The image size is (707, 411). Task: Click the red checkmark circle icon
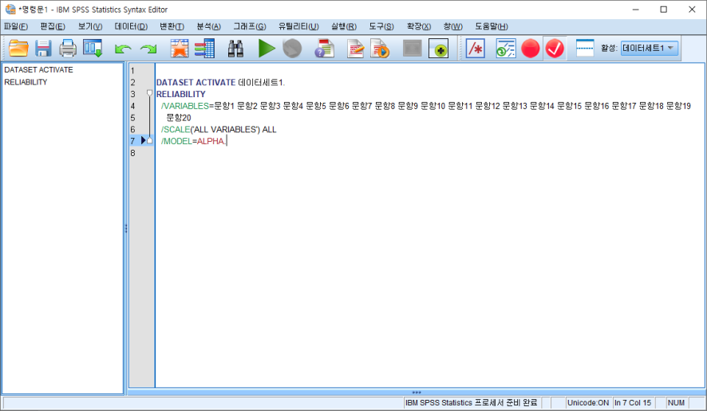pyautogui.click(x=555, y=48)
